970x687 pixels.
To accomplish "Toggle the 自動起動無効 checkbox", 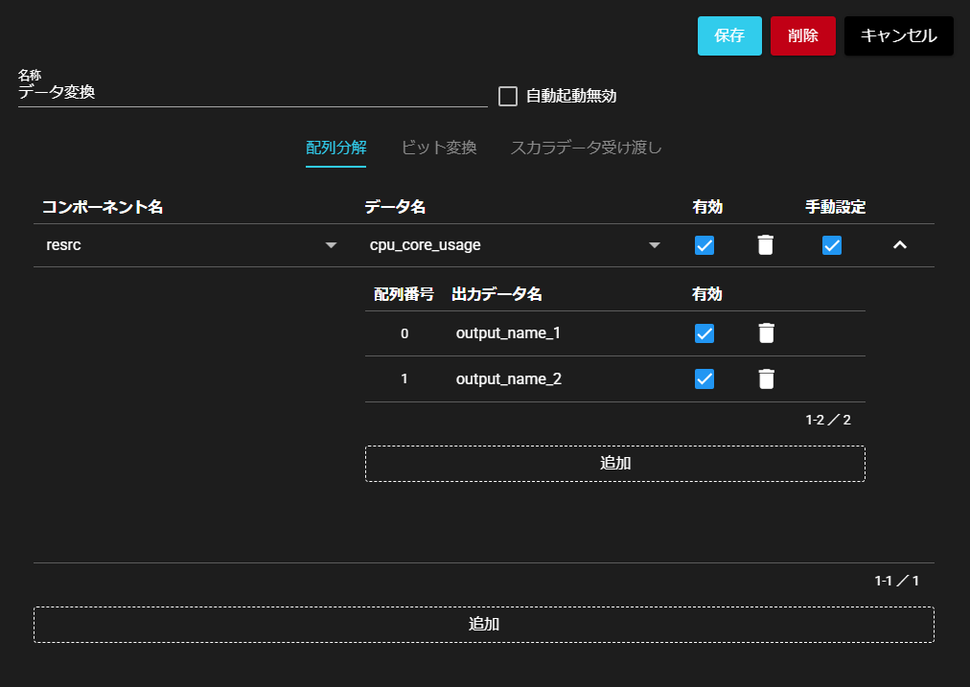I will click(508, 96).
